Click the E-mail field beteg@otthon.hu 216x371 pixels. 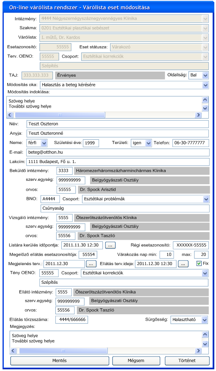pos(118,152)
